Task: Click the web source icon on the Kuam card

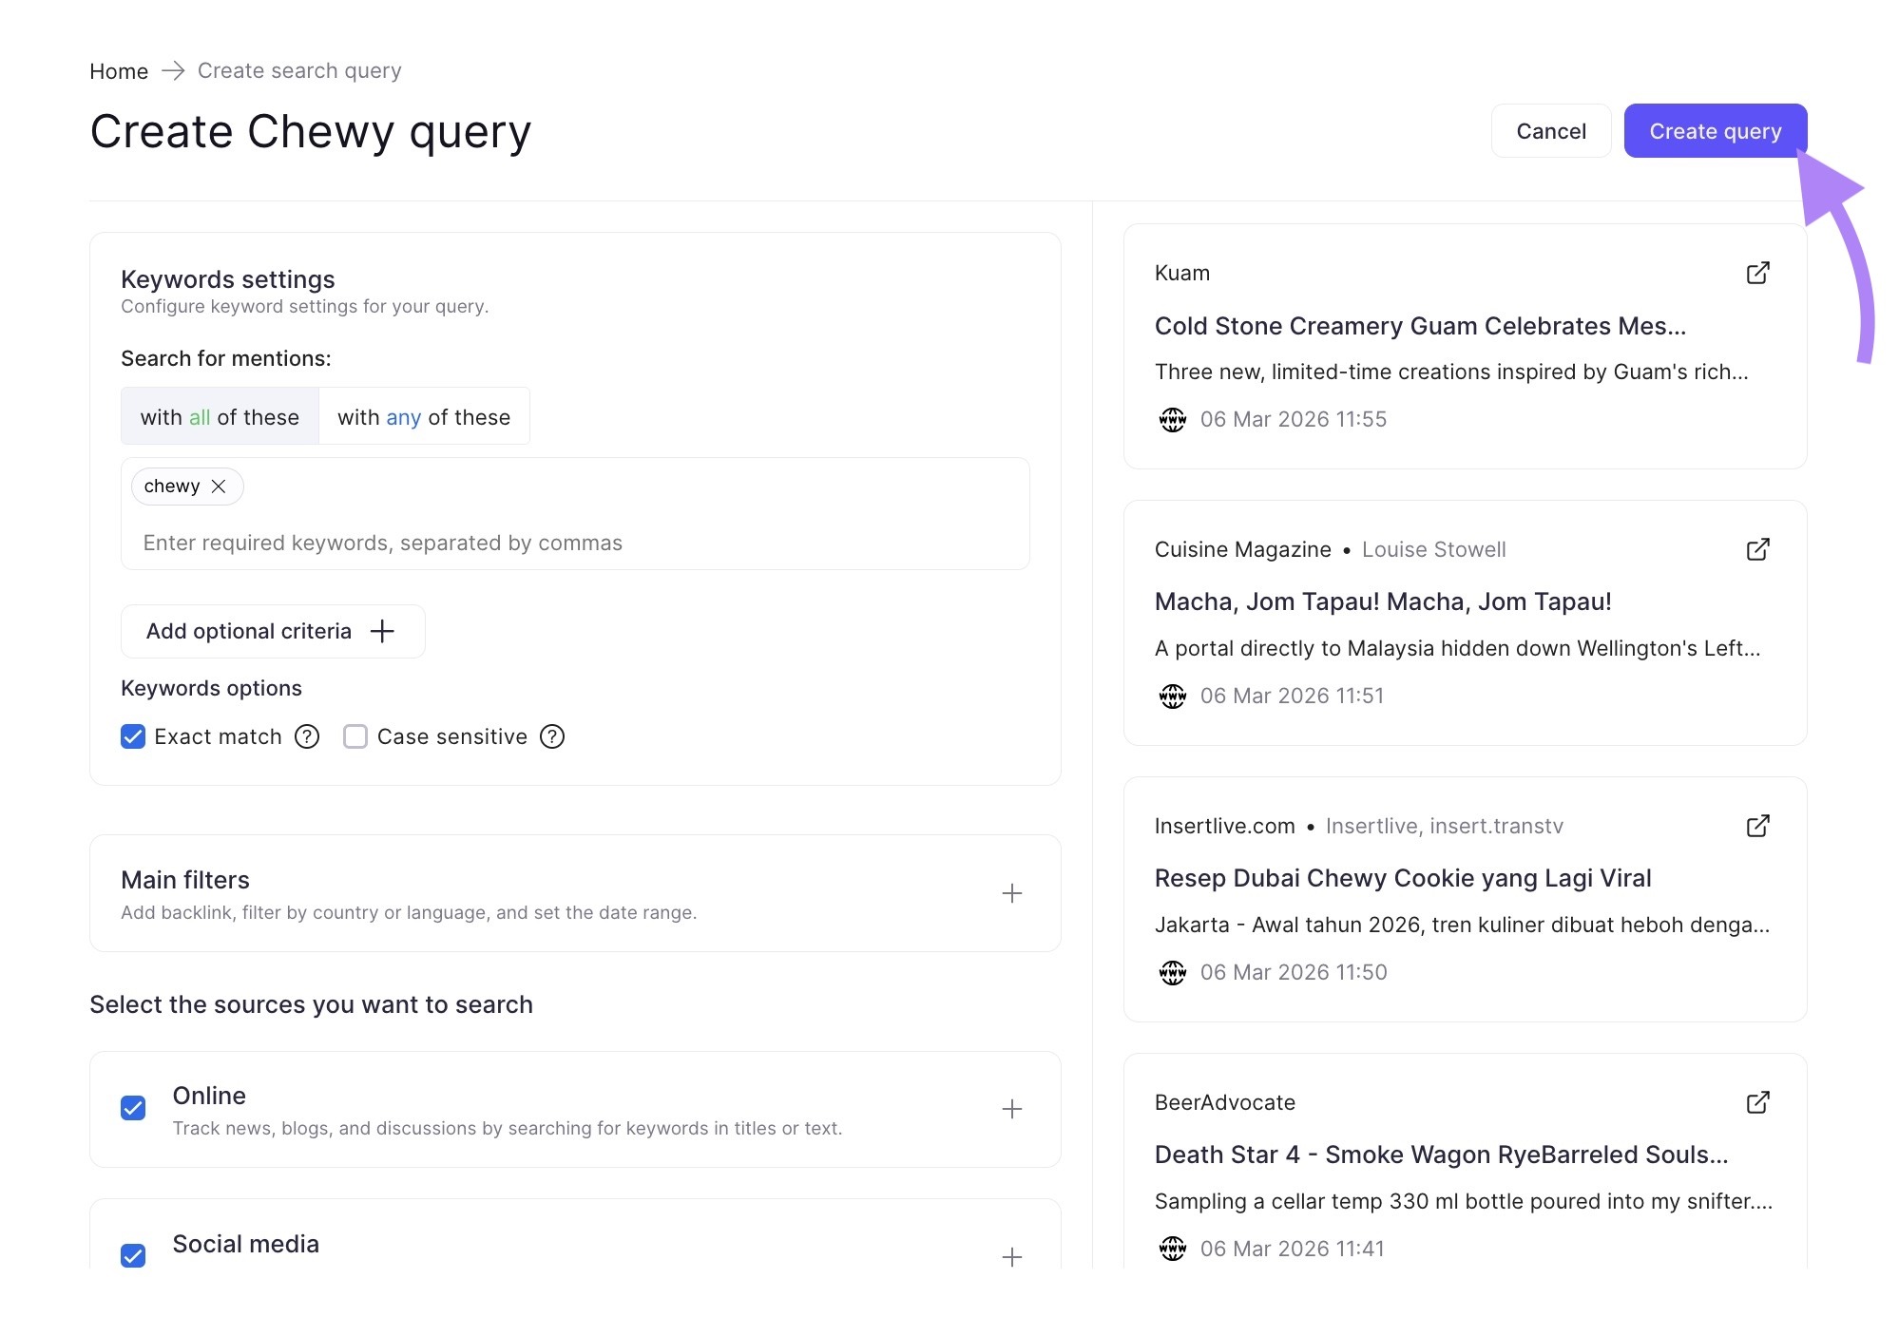Action: tap(1173, 419)
